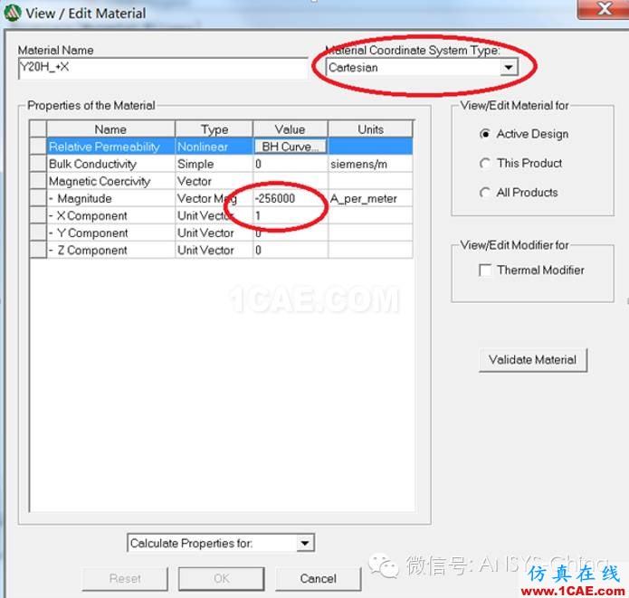The height and width of the screenshot is (598, 629).
Task: Click the Nonlinear type cell
Action: point(214,147)
